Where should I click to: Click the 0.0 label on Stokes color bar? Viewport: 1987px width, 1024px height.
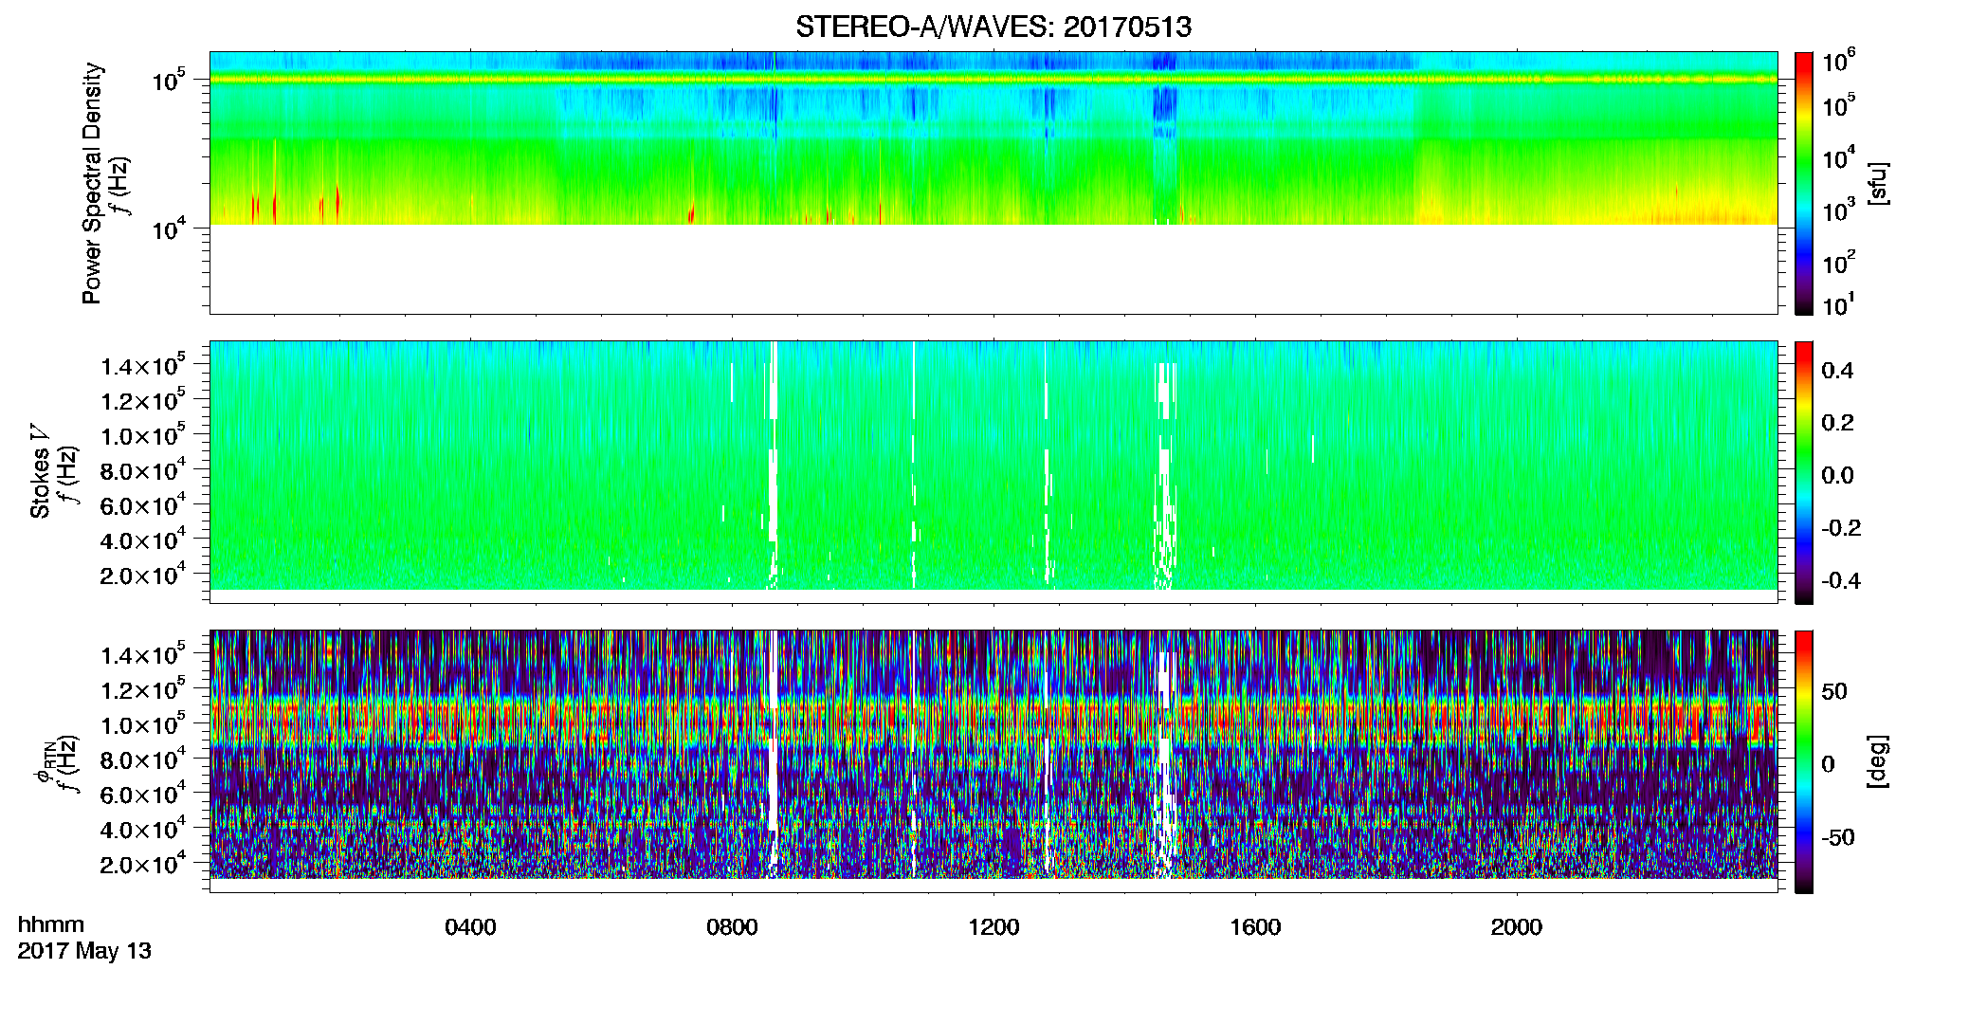coord(1837,476)
